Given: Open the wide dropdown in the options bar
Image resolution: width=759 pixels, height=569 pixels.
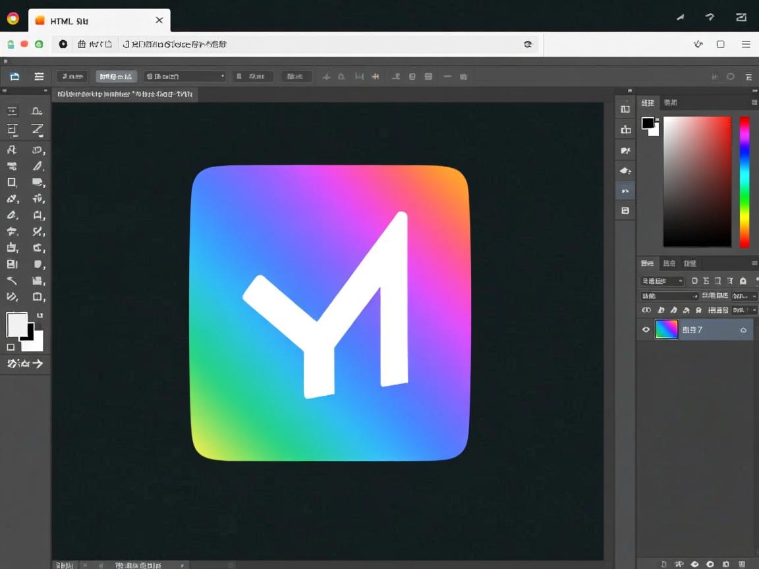Looking at the screenshot, I should [184, 76].
